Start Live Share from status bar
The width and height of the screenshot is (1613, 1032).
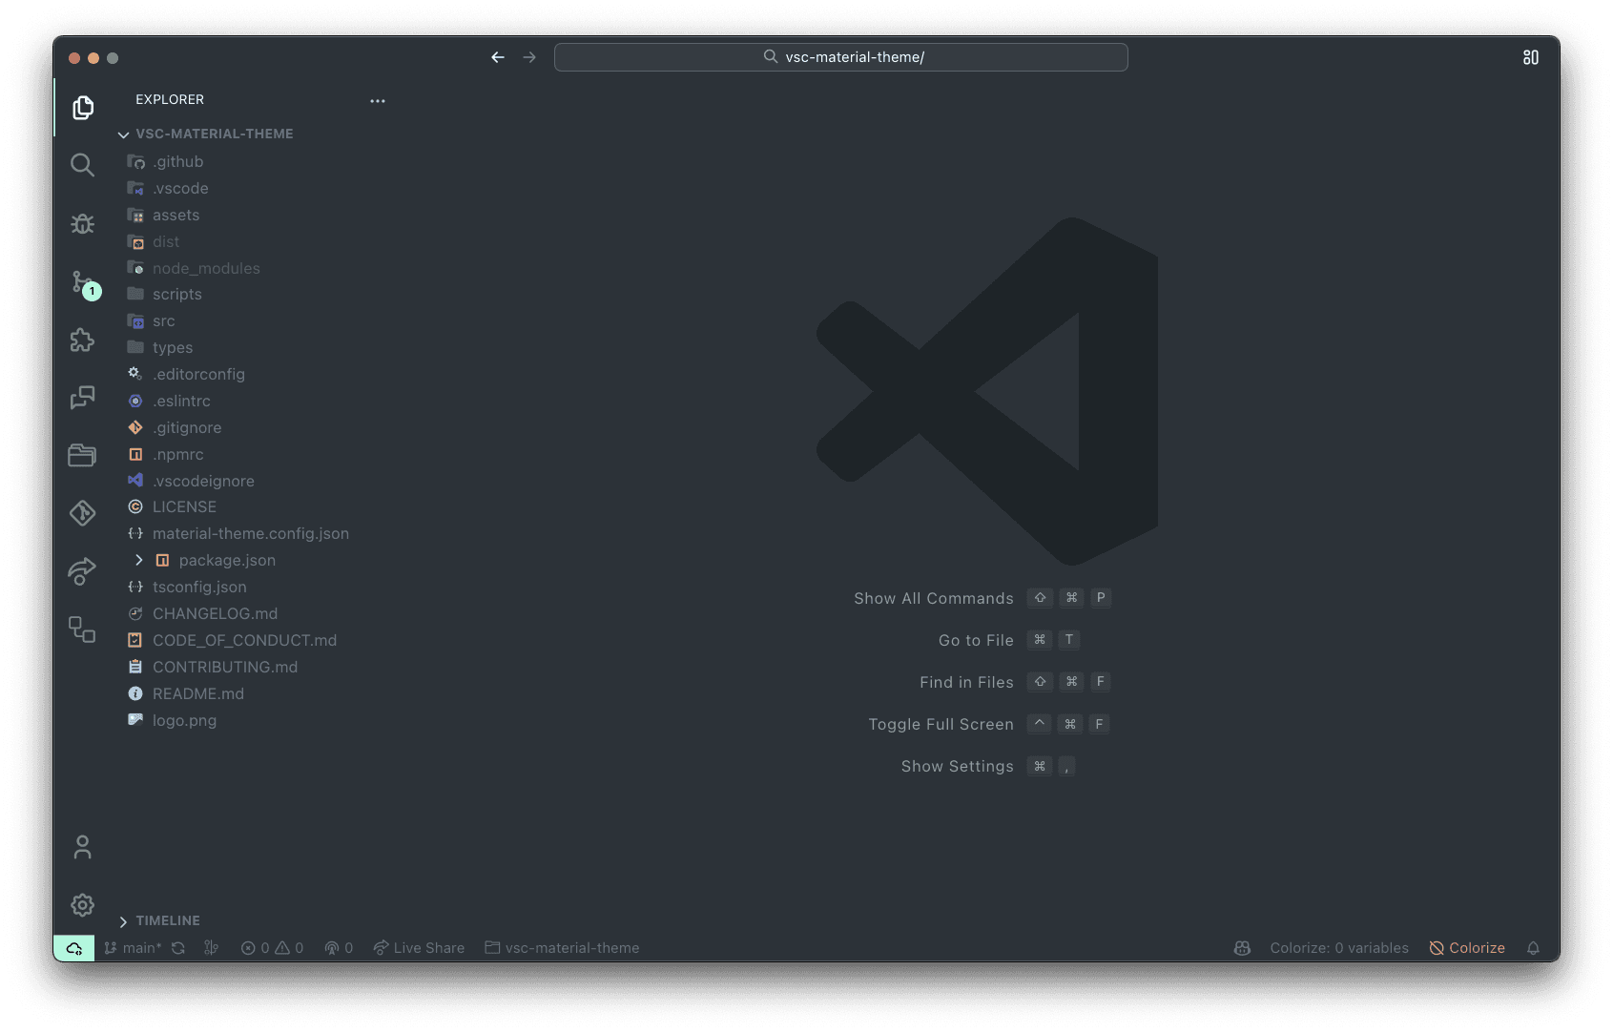pos(419,948)
